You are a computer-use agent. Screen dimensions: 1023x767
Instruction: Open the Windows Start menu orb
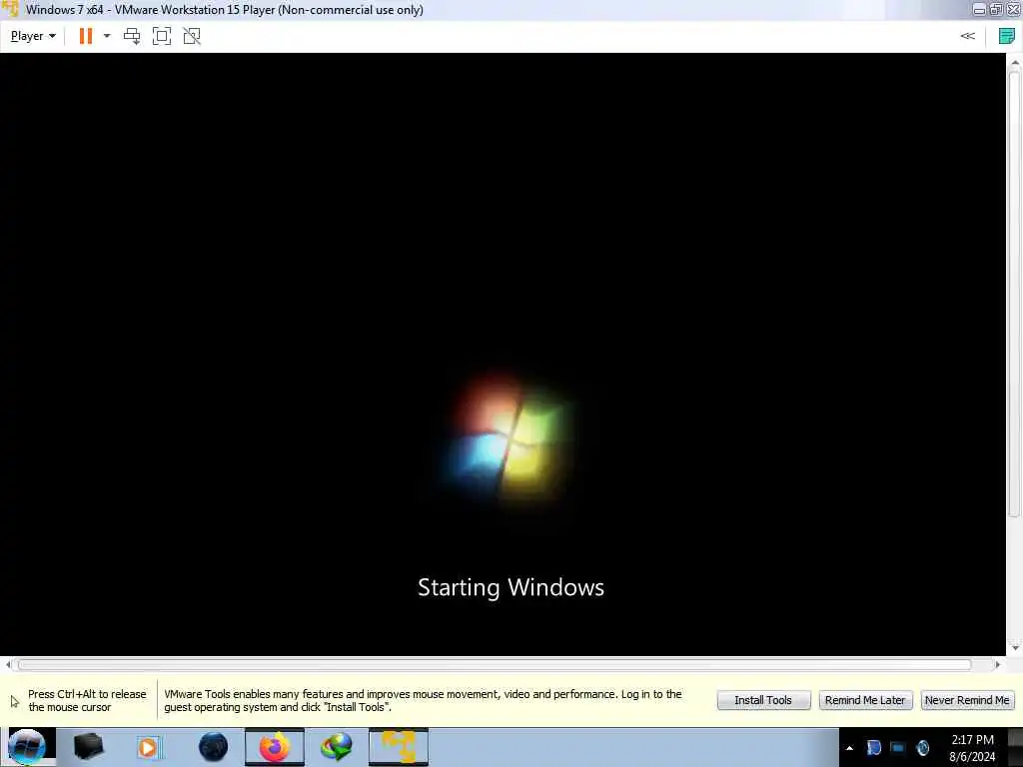point(27,747)
